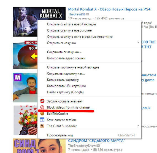Click the red block icon beside Block videos
The image size is (157, 153).
42,107
